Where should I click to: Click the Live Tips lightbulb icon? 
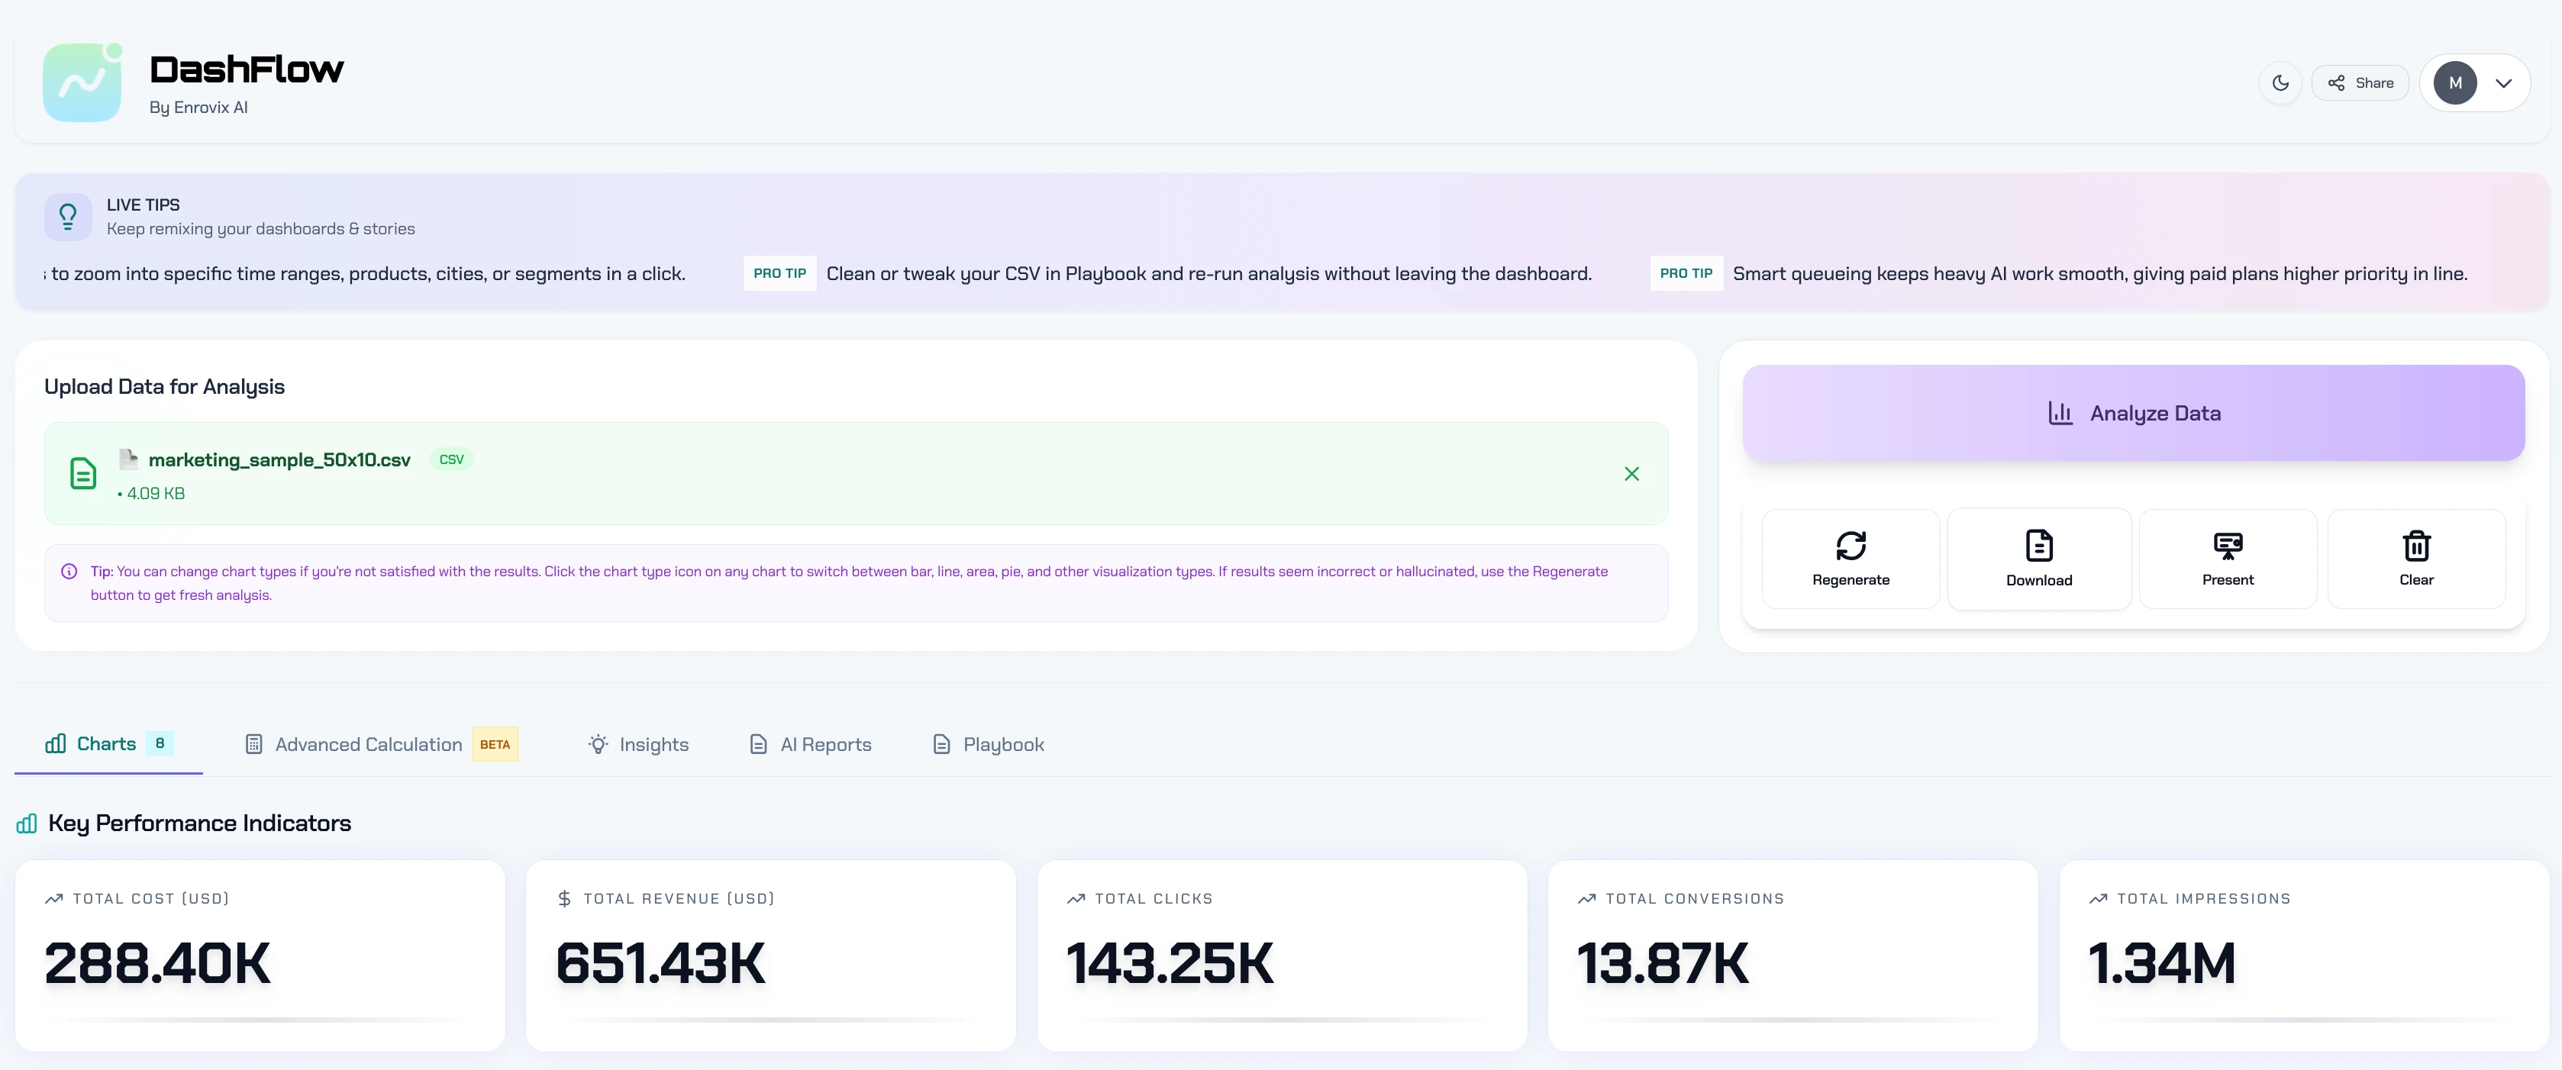68,216
